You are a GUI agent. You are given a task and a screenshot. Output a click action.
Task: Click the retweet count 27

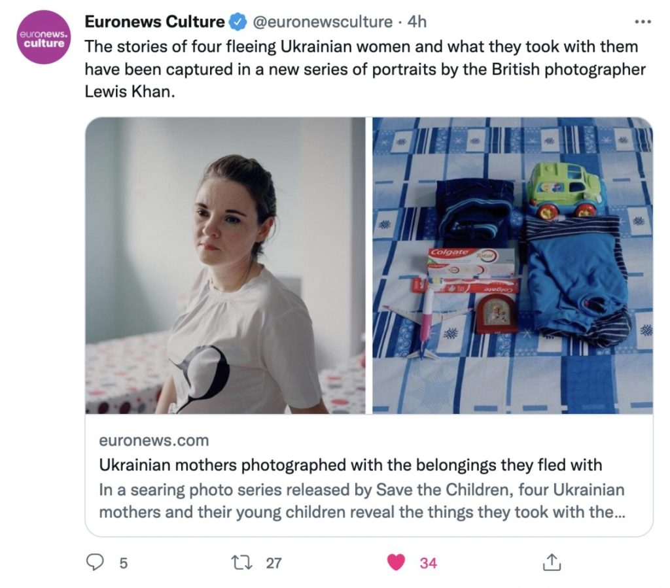[x=274, y=563]
